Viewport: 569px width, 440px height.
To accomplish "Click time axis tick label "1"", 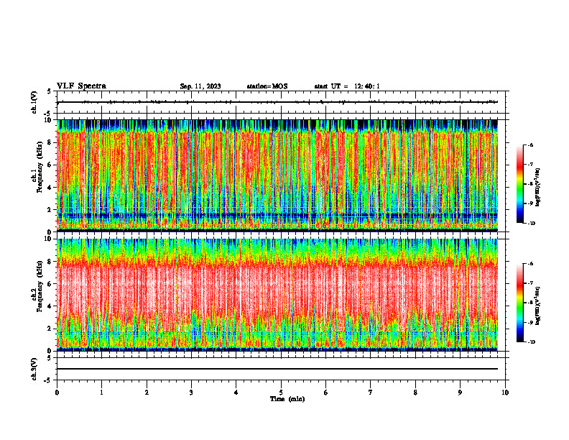I will pos(101,393).
